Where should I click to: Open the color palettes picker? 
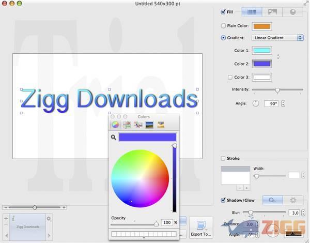(138, 125)
